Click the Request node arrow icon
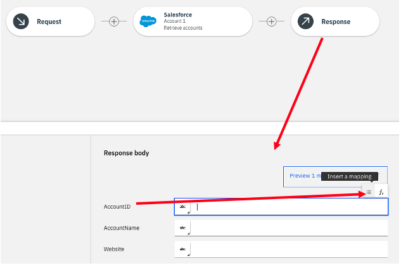Screen dimensions: 401x268 tap(21, 21)
